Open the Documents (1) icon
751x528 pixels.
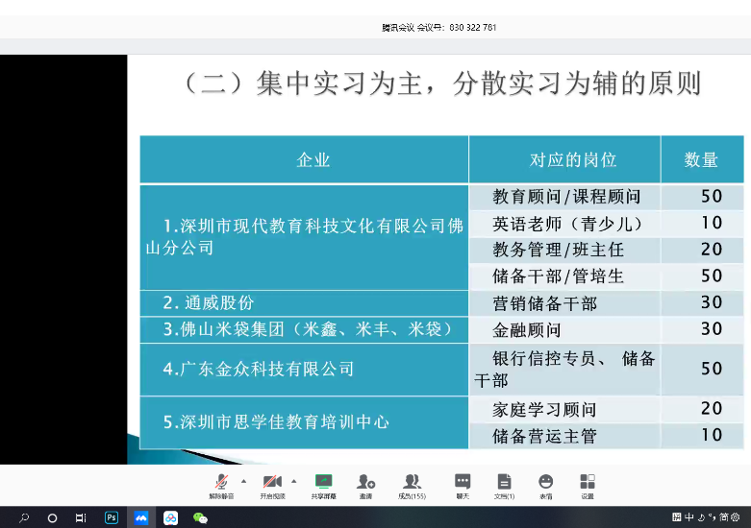pyautogui.click(x=504, y=482)
